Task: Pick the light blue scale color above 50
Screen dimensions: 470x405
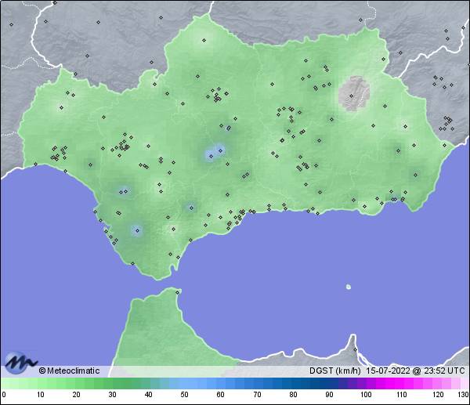Action: [x=184, y=384]
